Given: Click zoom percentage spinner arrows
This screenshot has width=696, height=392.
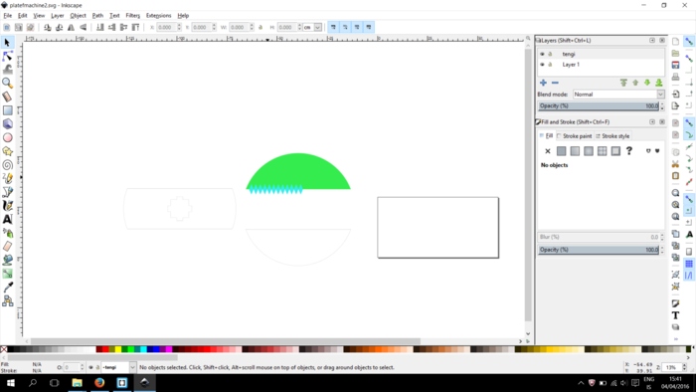Looking at the screenshot, I should (684, 367).
